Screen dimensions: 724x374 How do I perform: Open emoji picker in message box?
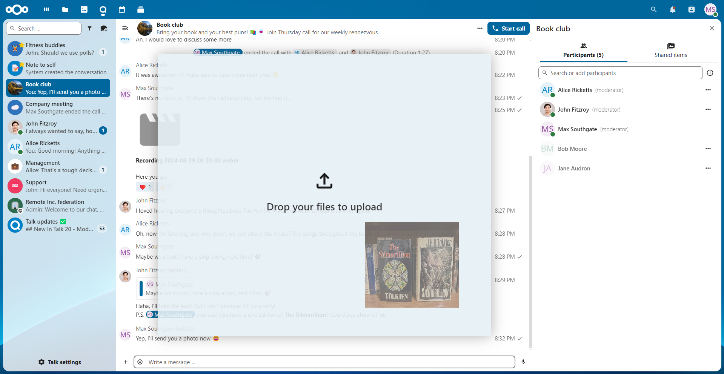(x=140, y=362)
